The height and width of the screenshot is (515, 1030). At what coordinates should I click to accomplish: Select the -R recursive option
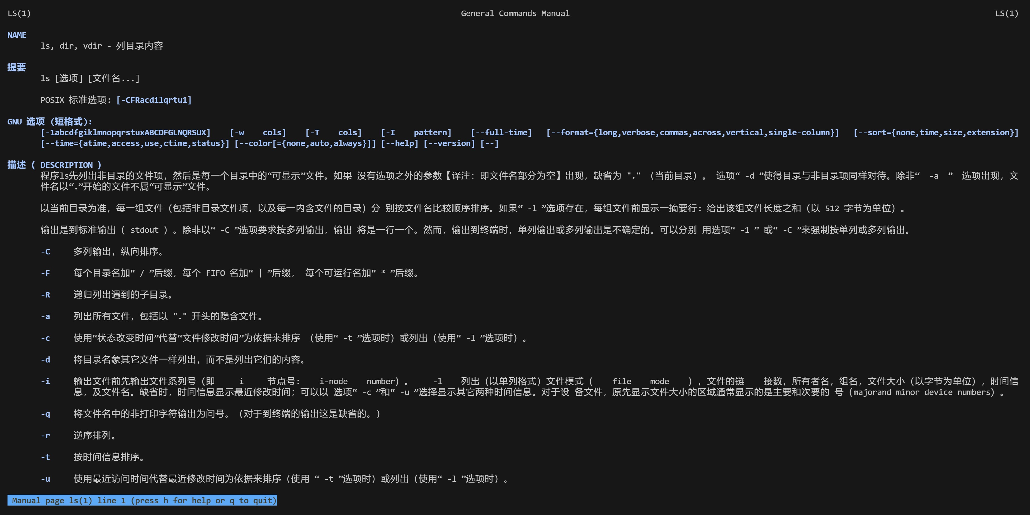tap(45, 295)
